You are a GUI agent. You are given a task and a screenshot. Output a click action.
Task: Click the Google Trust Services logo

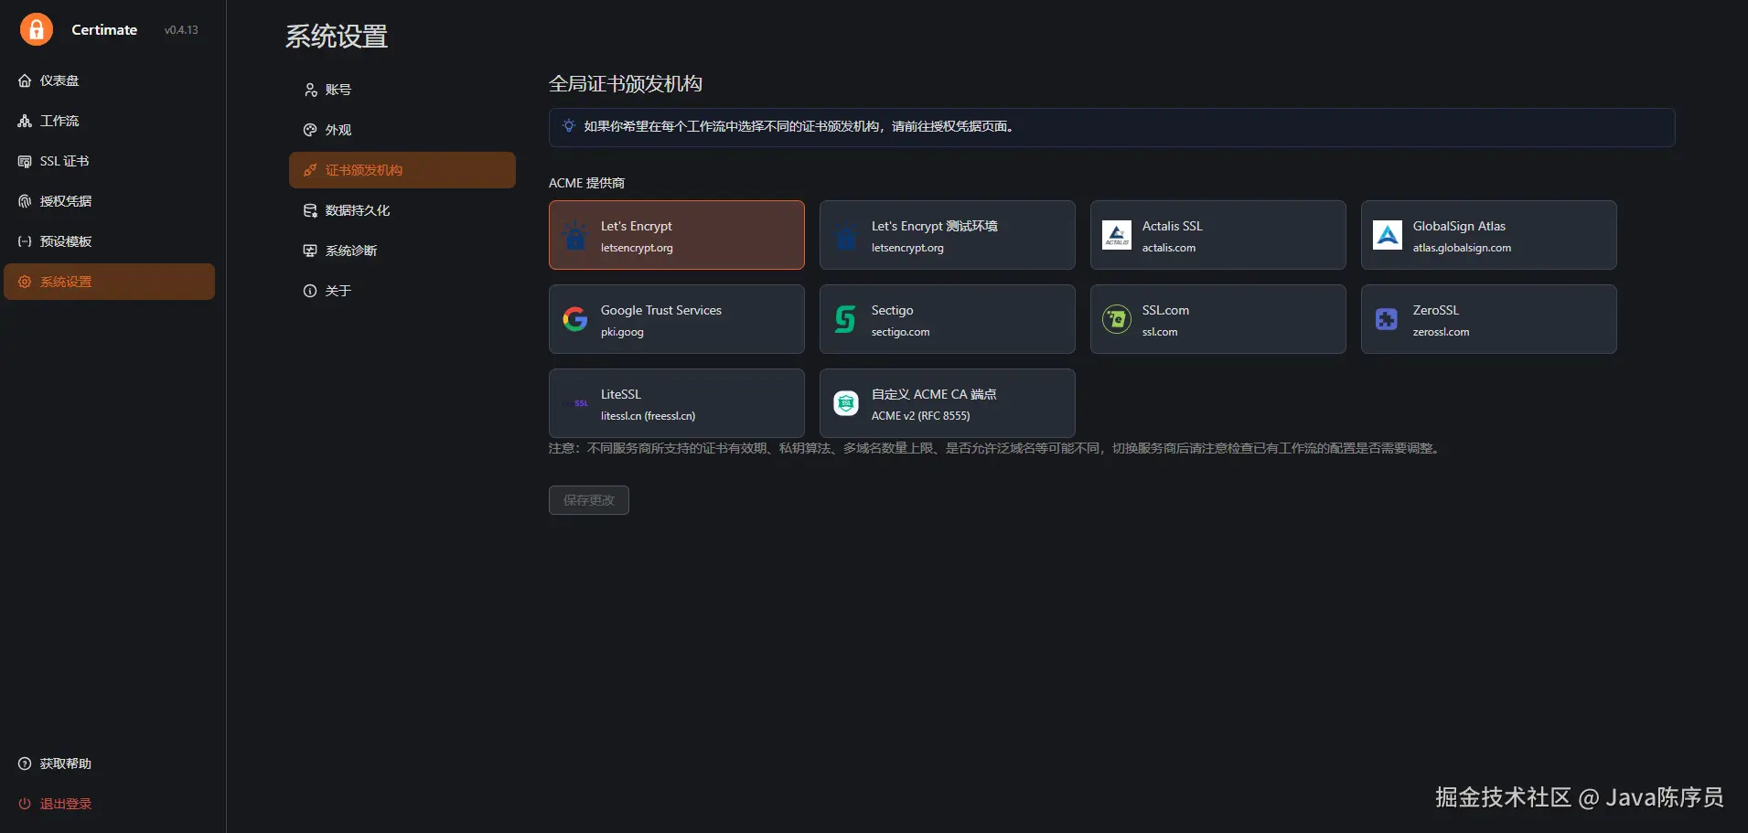click(575, 319)
